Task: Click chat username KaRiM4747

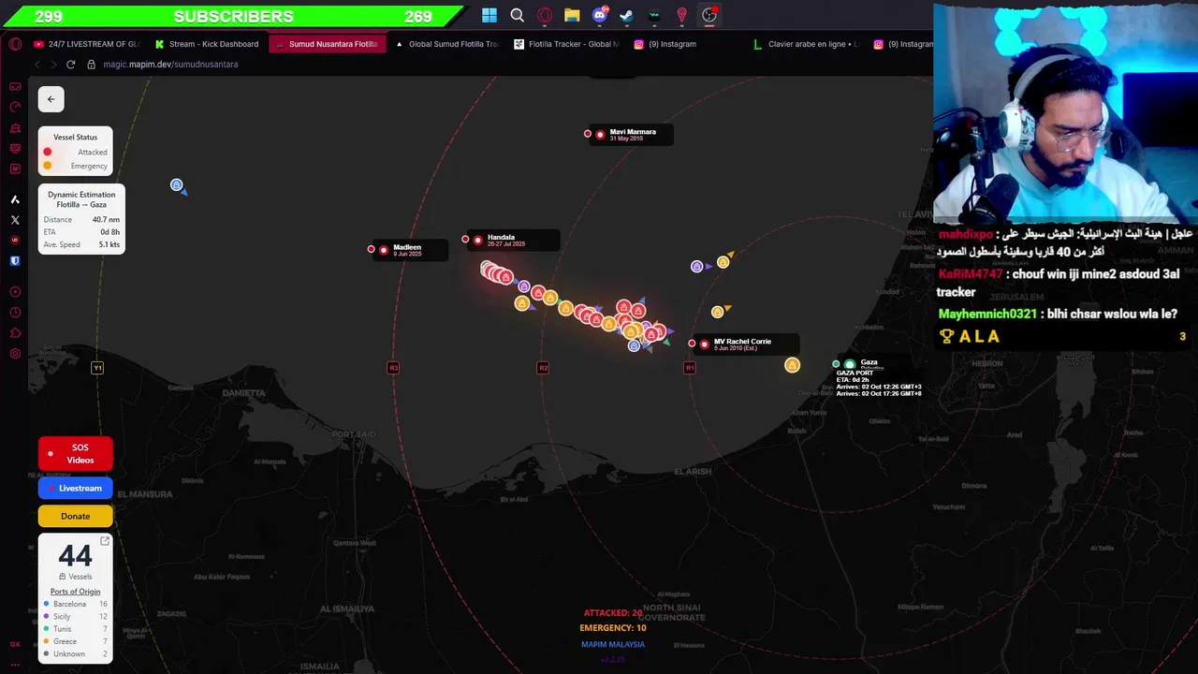Action: 970,274
